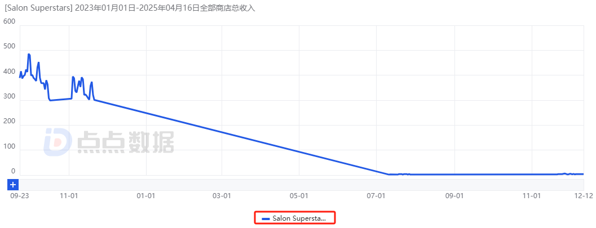The height and width of the screenshot is (228, 596).
Task: Click the blue legend line marker
Action: pyautogui.click(x=266, y=219)
